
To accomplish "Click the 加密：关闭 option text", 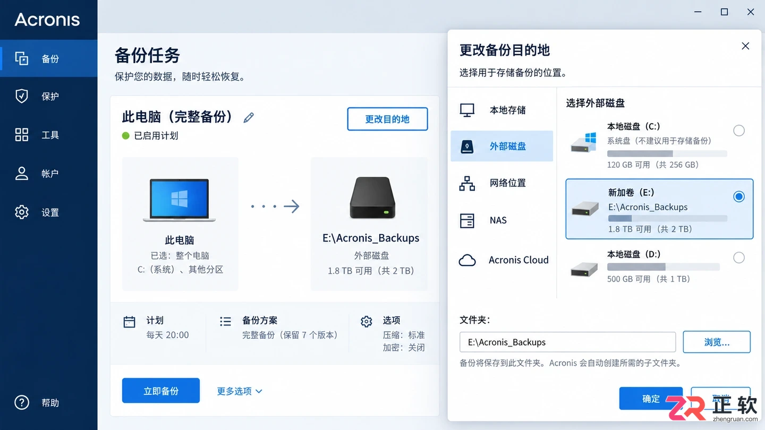I will (404, 348).
